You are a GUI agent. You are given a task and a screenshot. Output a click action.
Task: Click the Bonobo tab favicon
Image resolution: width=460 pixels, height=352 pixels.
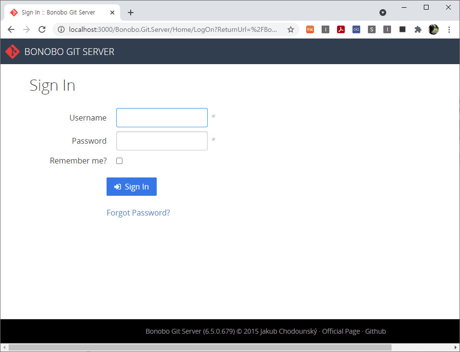point(14,13)
